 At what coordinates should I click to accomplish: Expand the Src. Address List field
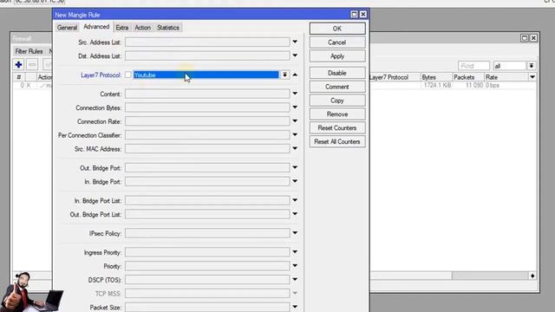pos(295,42)
